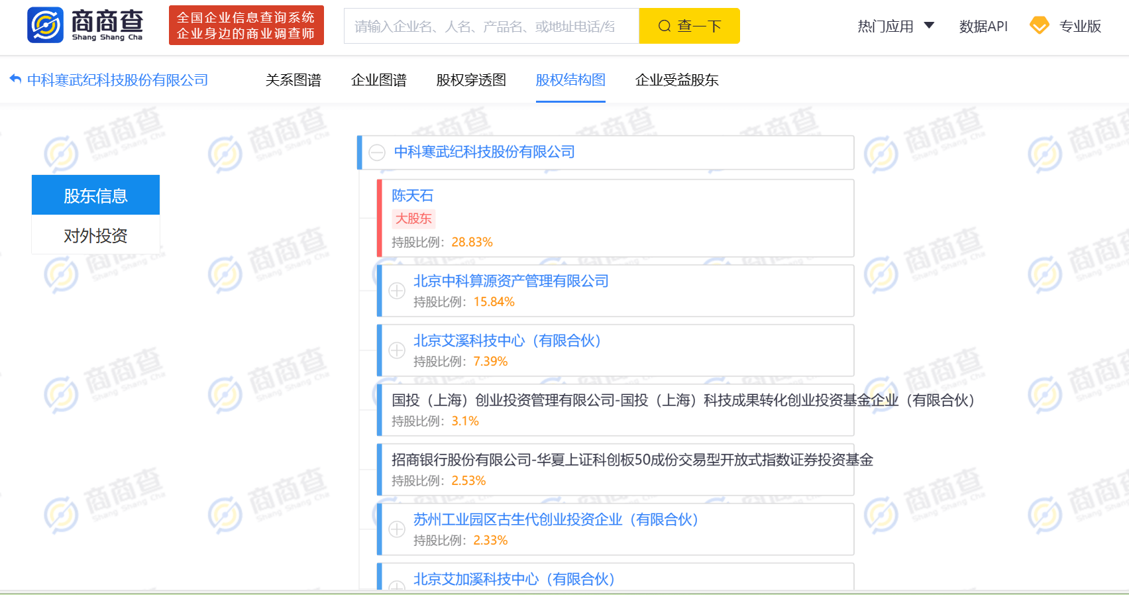Click the 热门应用 dropdown arrow
This screenshot has height=595, width=1129.
(929, 26)
